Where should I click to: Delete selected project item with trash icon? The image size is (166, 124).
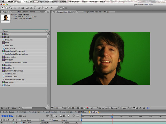pos(20,108)
